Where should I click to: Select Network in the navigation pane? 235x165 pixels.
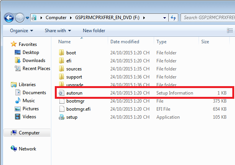tap(27, 149)
